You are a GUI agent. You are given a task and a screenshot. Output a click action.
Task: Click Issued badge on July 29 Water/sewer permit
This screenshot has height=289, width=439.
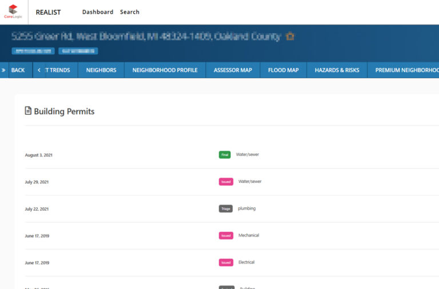(226, 182)
